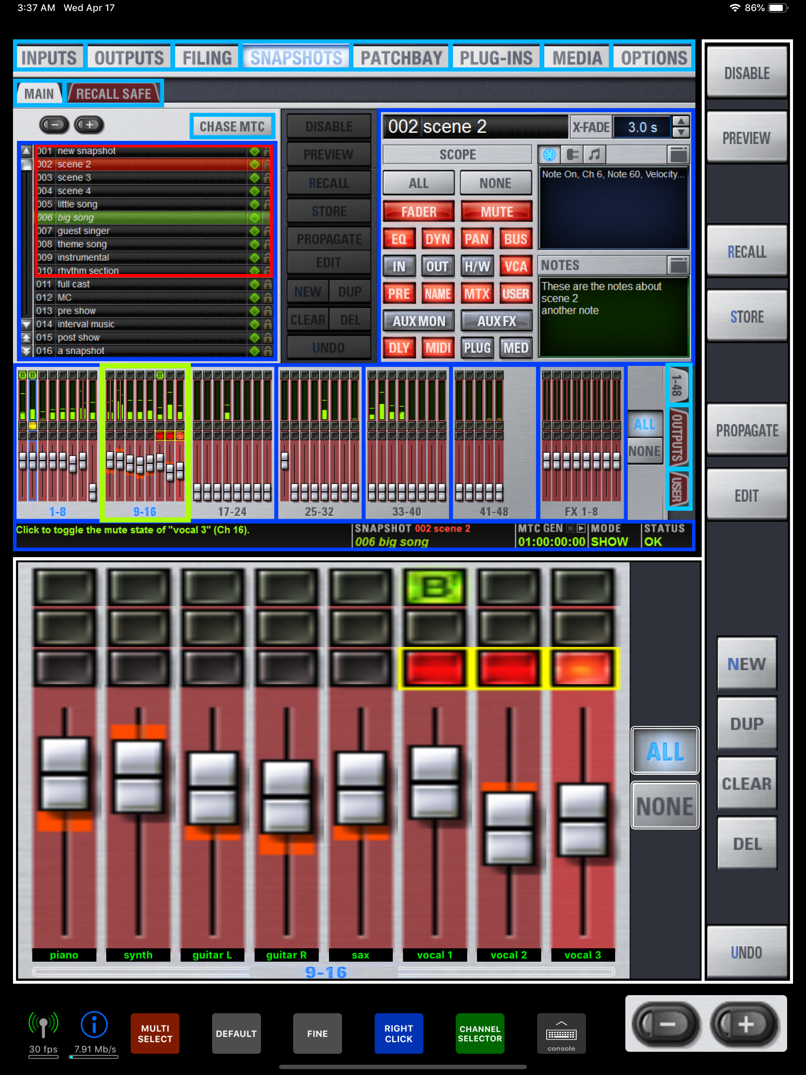Screen dimensions: 806x1075
Task: Click the large PROPAGATE button in side panel
Action: point(747,430)
